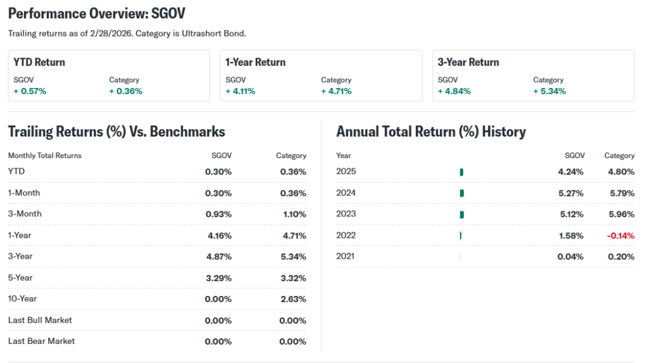Click the 3-Month row SGOV value 0.93%
This screenshot has height=363, width=648.
point(218,214)
